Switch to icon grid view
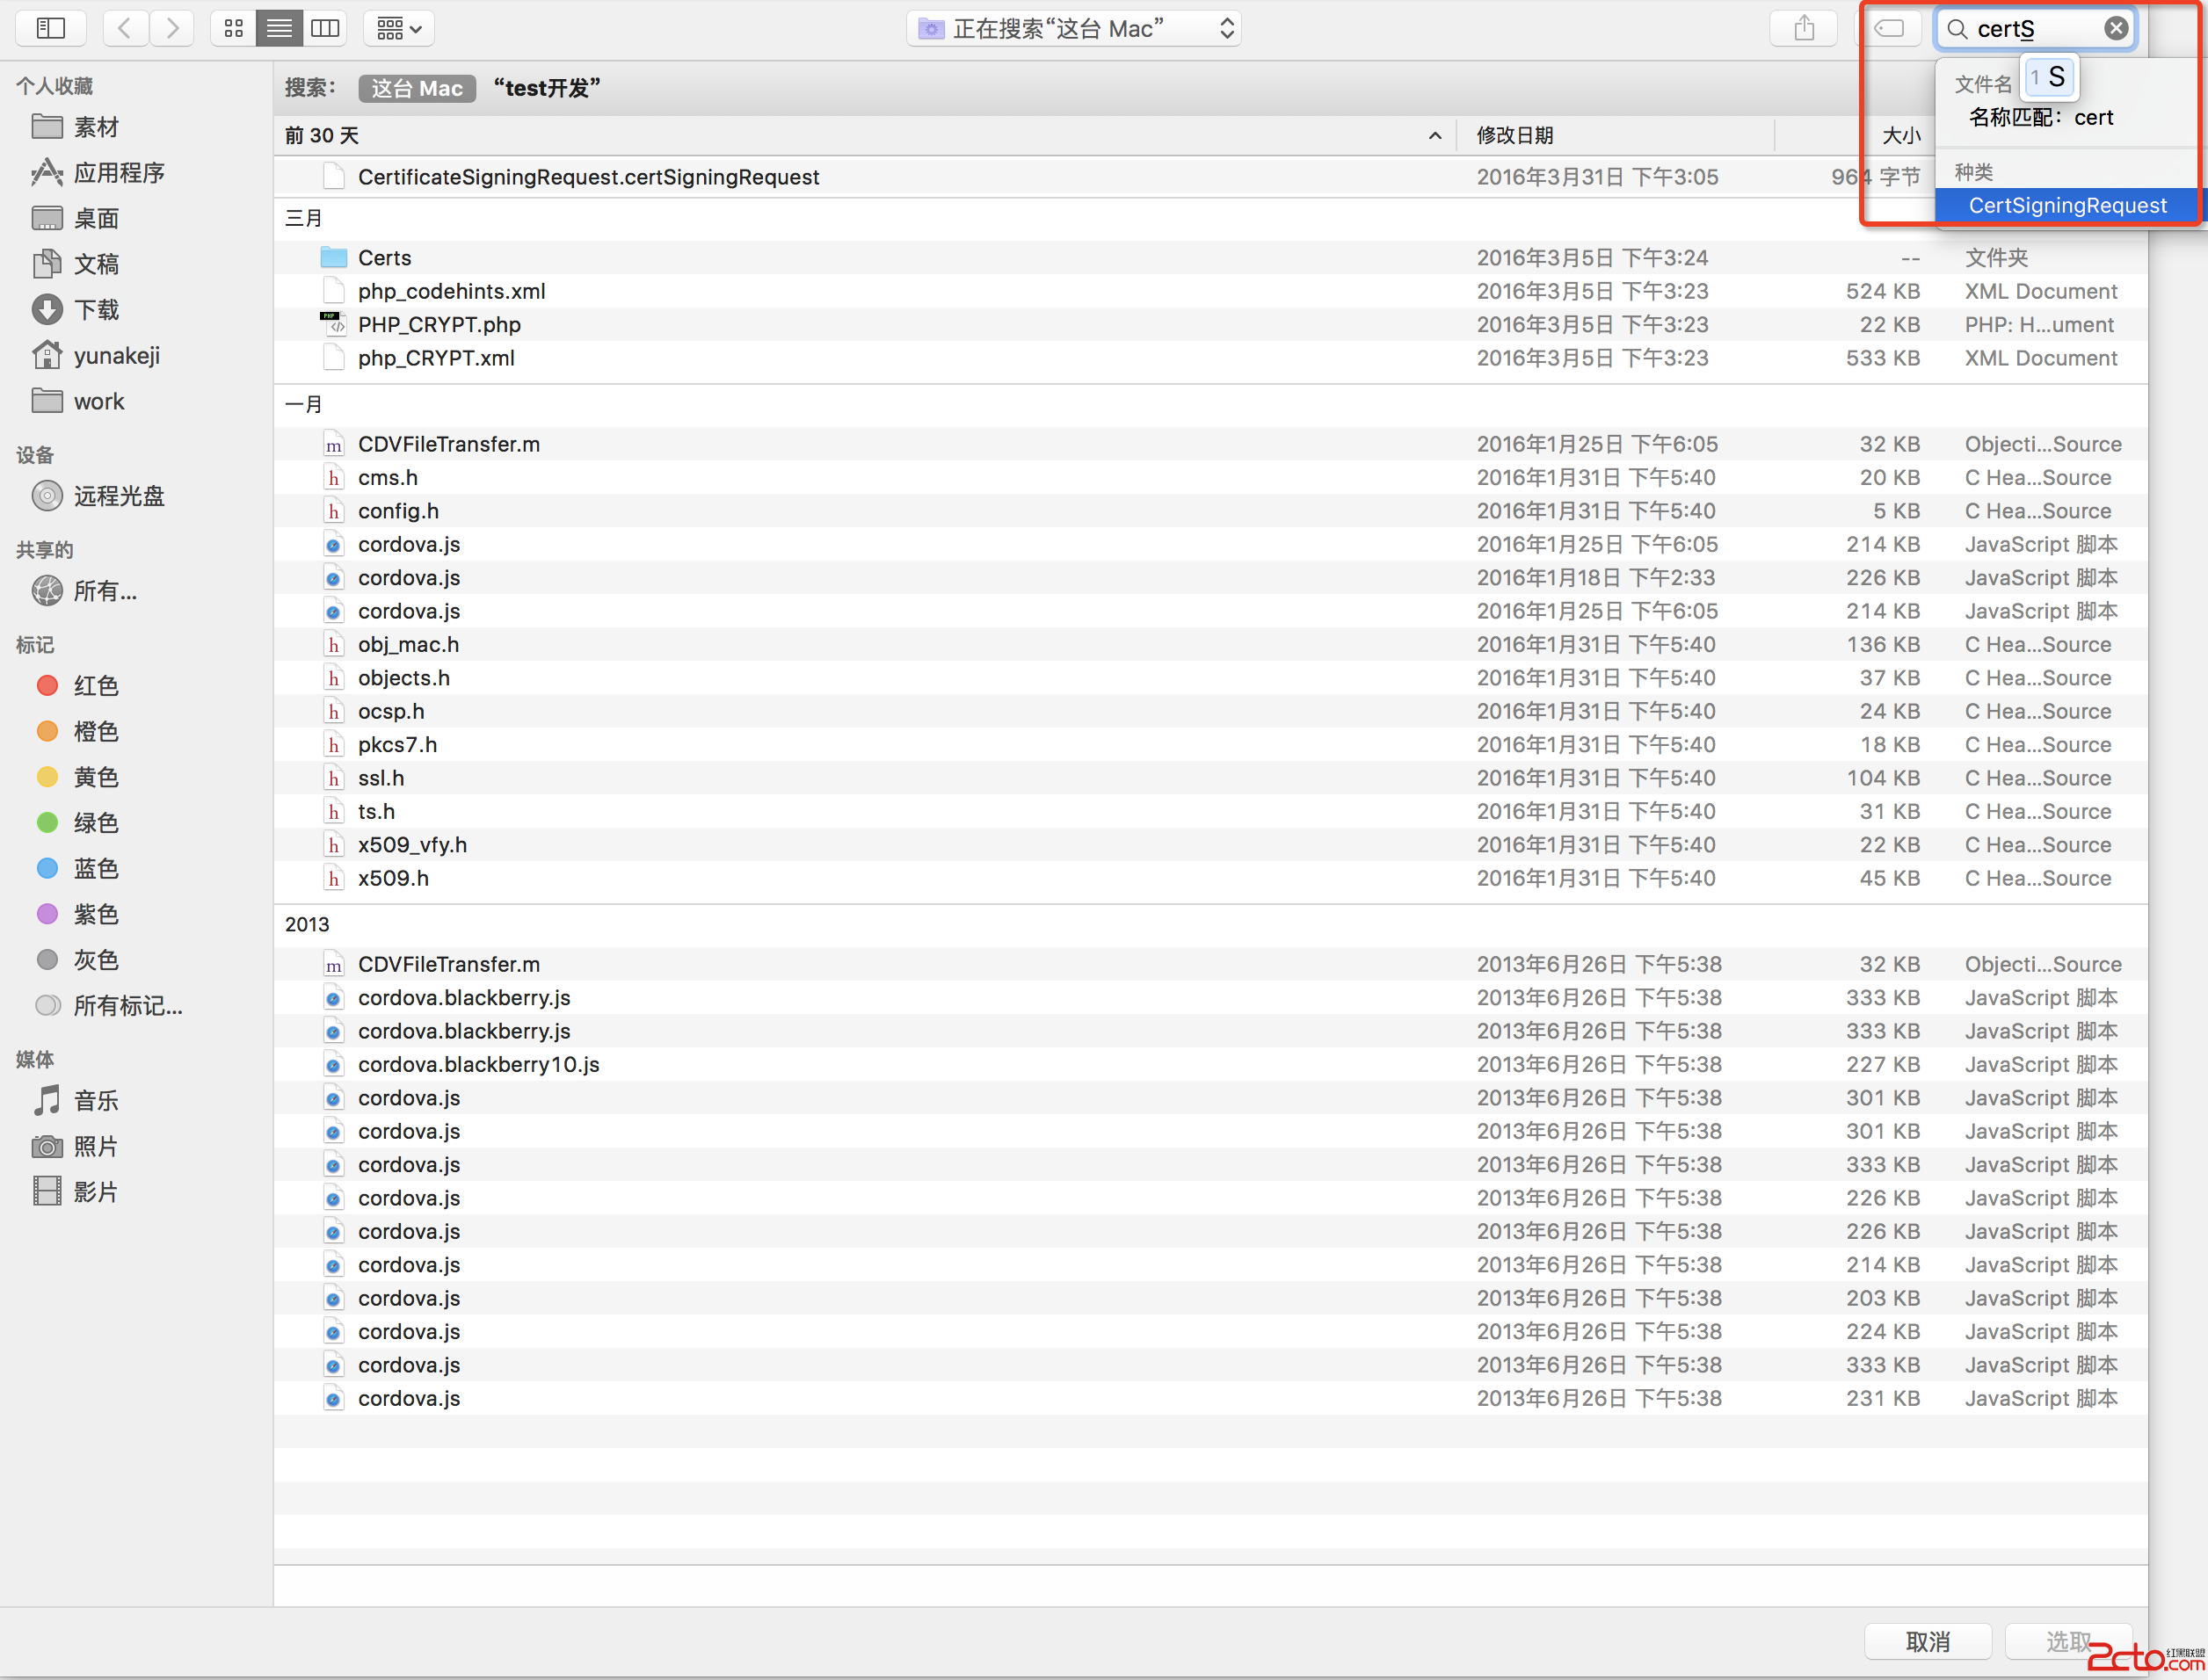This screenshot has width=2208, height=1680. (233, 28)
